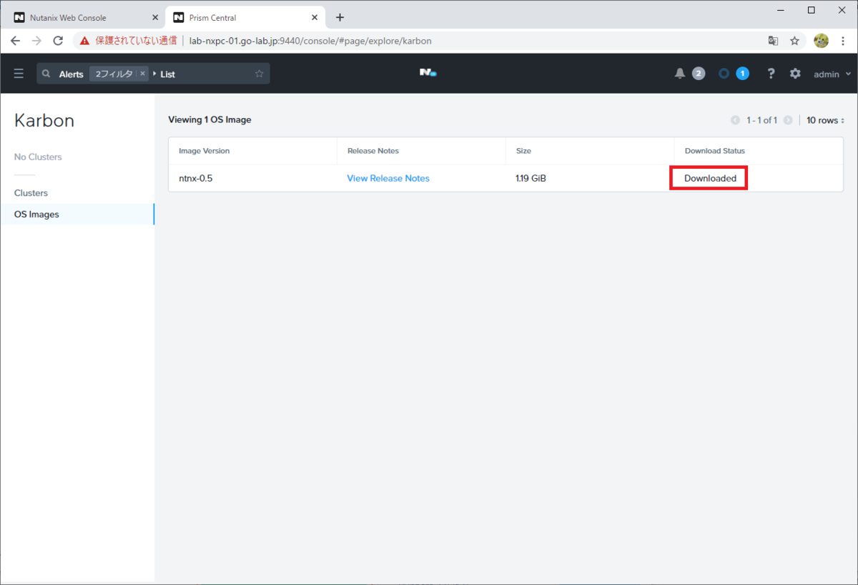The height and width of the screenshot is (585, 858).
Task: Bookmark the search with star icon
Action: [x=259, y=74]
